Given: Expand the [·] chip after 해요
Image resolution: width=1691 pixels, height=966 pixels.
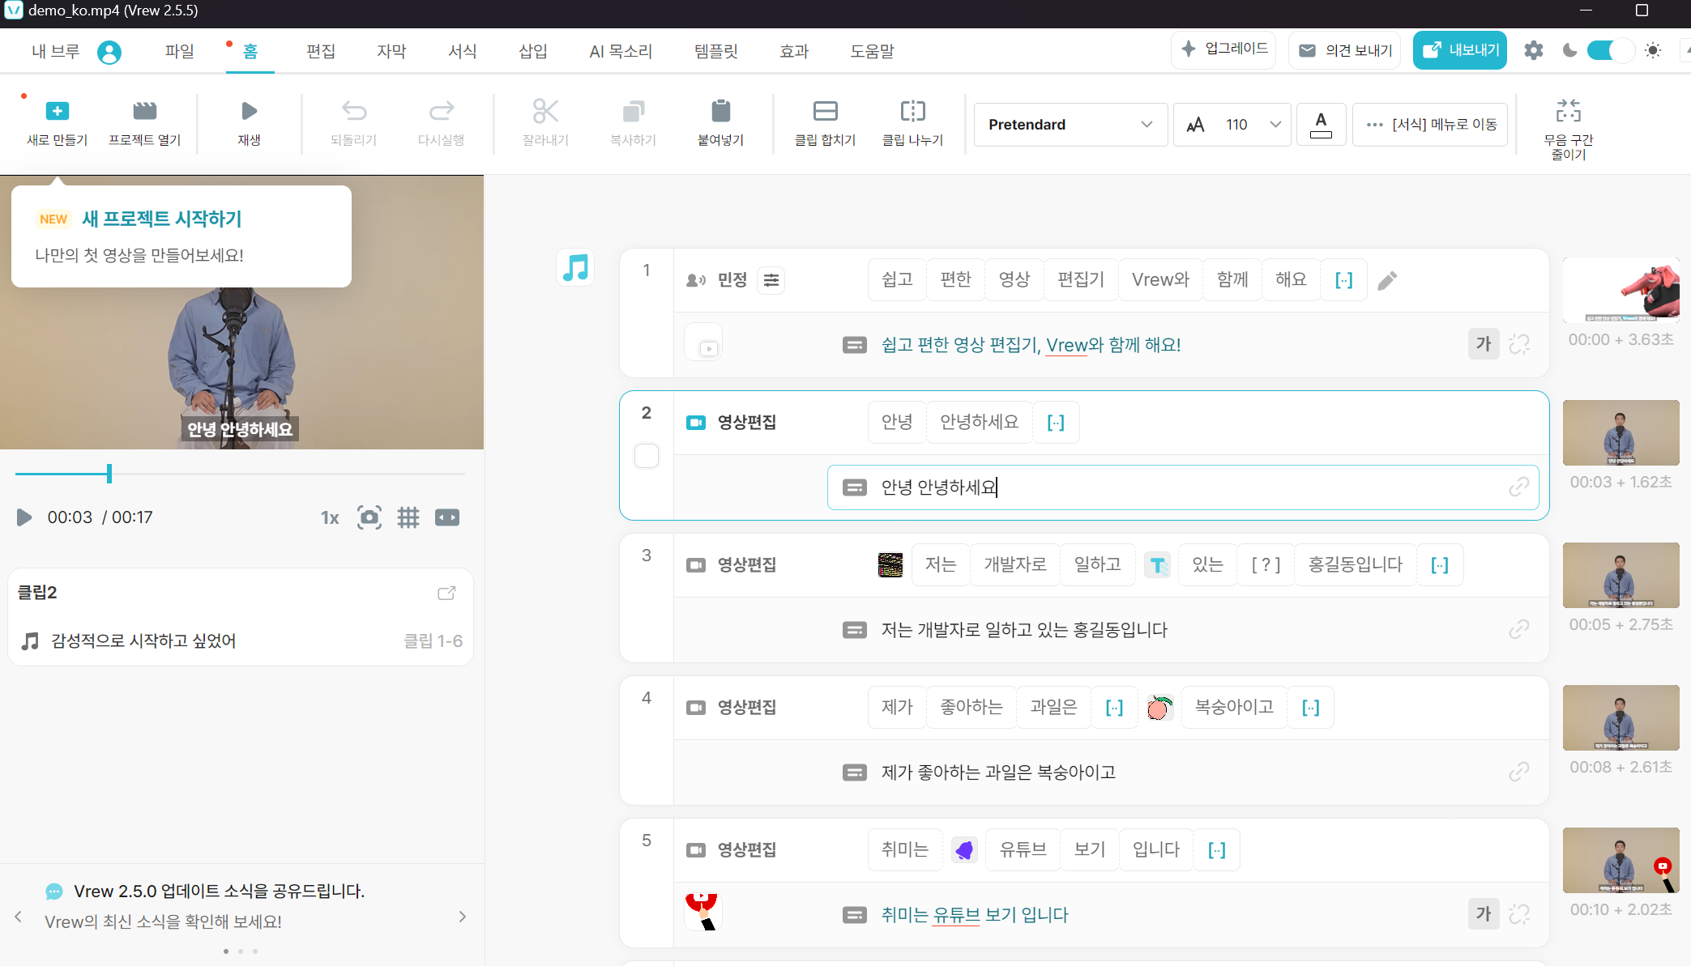Looking at the screenshot, I should pyautogui.click(x=1343, y=279).
